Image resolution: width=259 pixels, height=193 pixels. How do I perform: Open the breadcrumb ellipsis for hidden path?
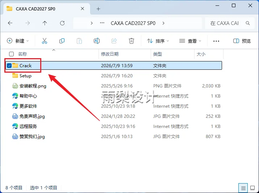(102, 23)
